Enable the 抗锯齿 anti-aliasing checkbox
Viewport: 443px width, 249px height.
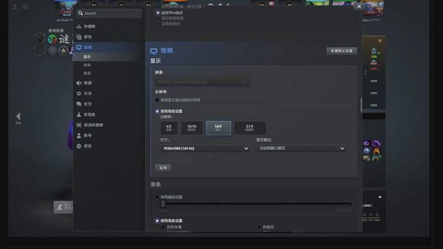click(x=259, y=227)
